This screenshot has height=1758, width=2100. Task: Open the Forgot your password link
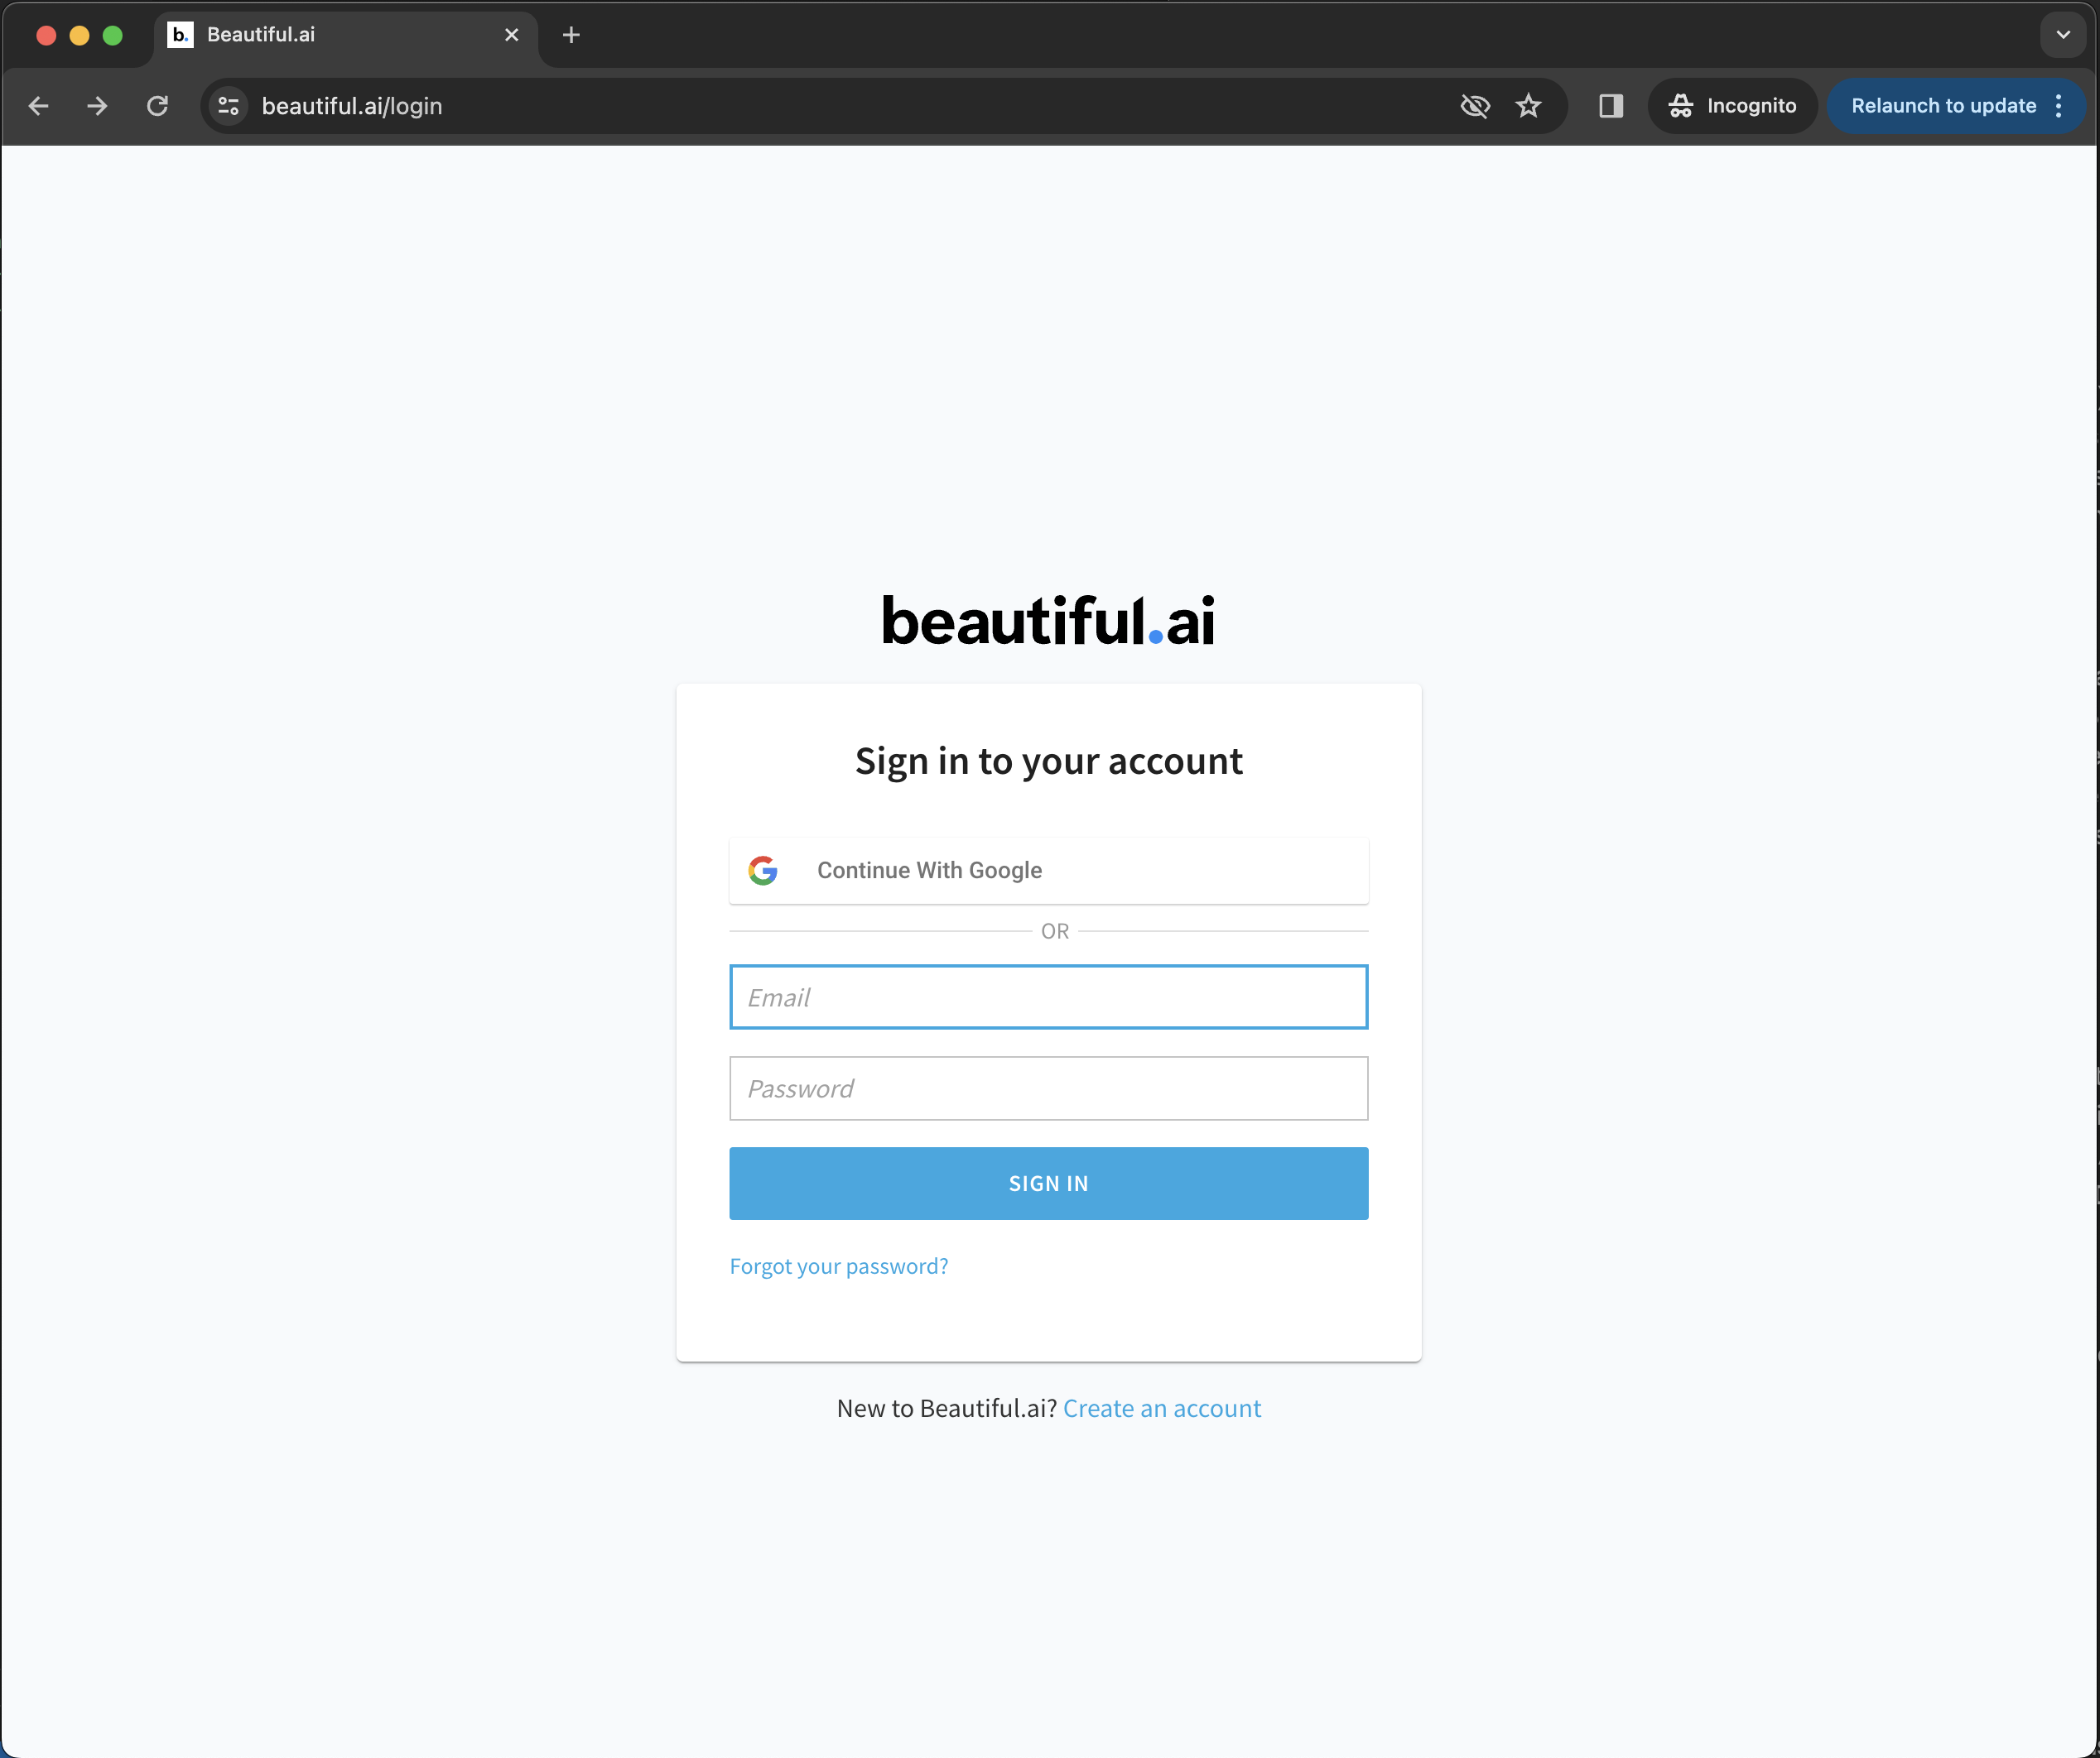[839, 1266]
